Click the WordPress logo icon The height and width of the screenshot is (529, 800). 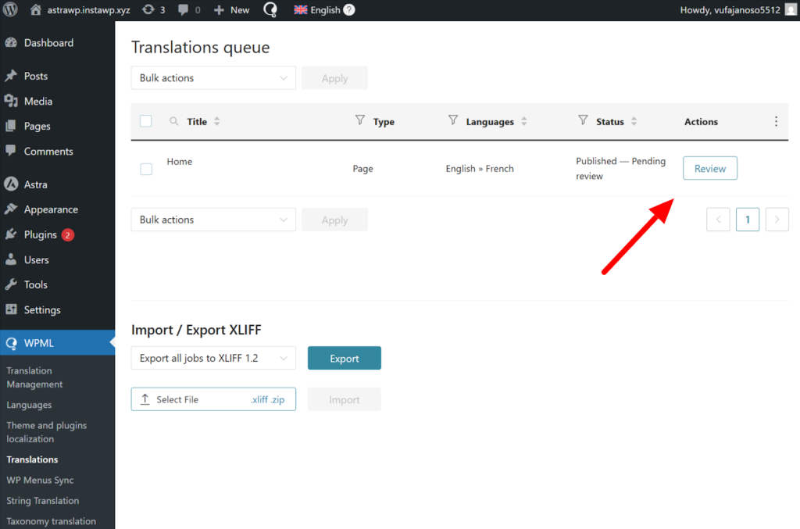point(11,10)
